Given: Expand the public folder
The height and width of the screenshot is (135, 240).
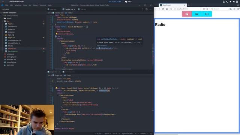Looking at the screenshot, I should click(x=9, y=18).
